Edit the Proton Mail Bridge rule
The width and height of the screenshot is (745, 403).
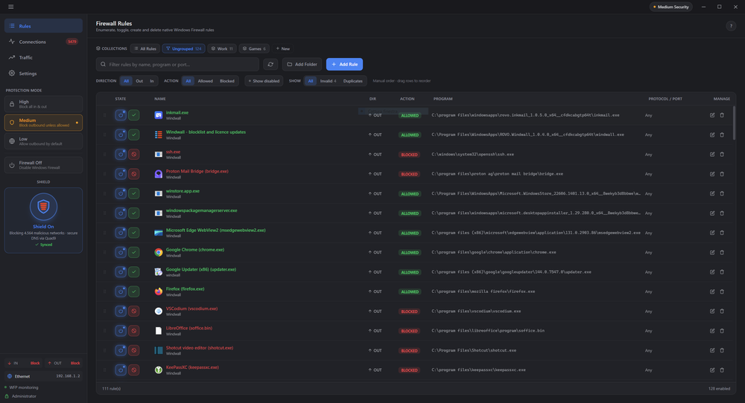(712, 174)
